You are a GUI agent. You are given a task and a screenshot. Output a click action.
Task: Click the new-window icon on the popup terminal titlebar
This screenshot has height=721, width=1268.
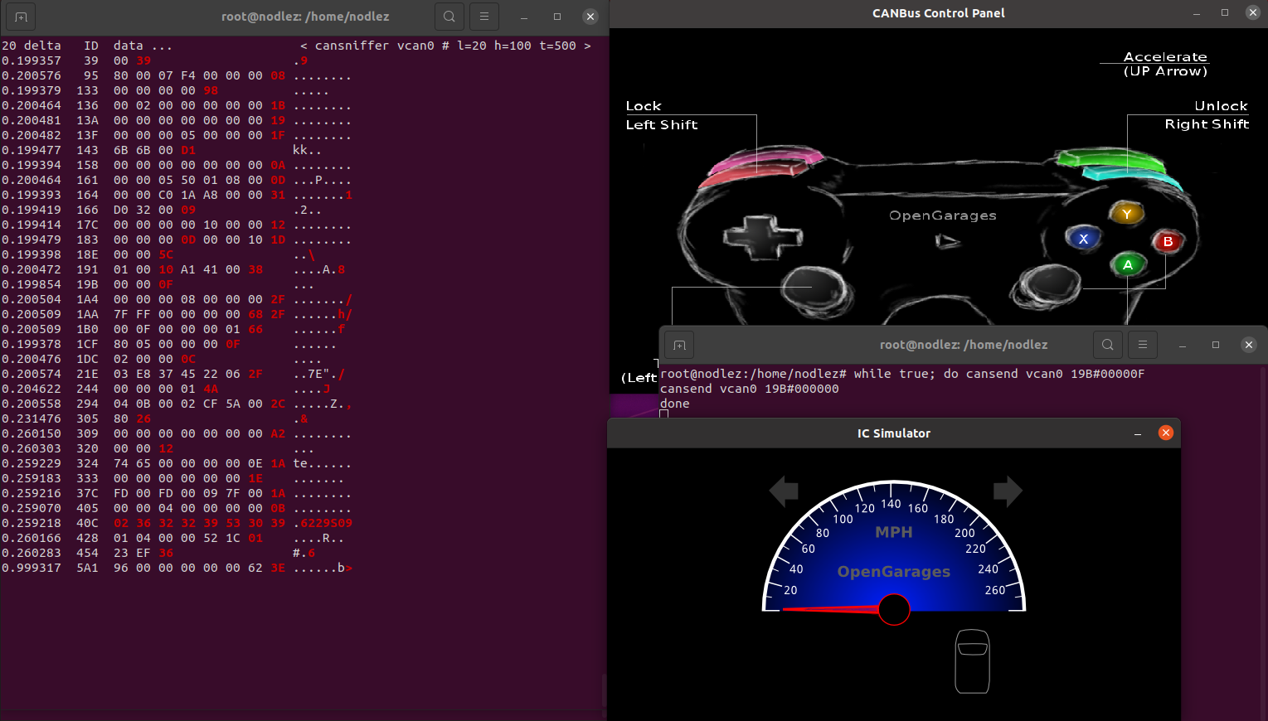pos(678,345)
